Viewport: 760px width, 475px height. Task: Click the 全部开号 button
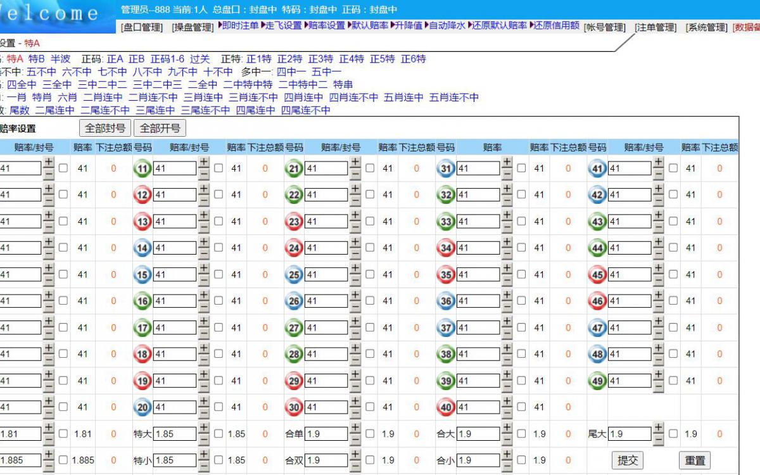click(160, 128)
